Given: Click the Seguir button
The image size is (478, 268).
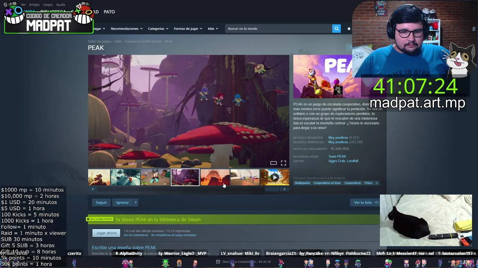Looking at the screenshot, I should pos(101,202).
